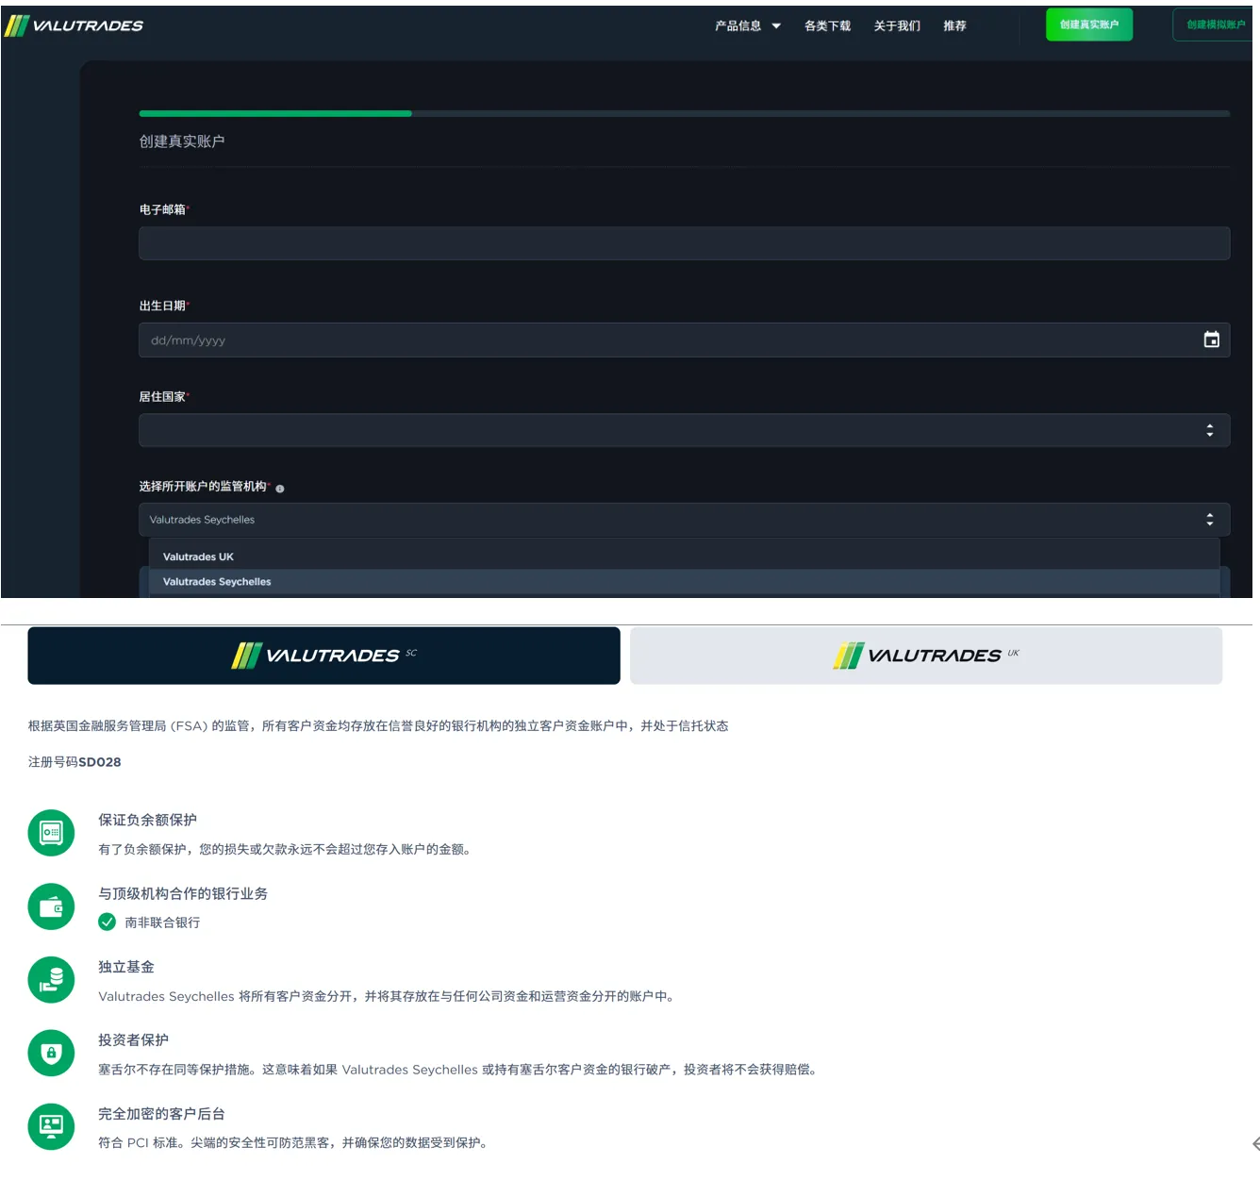Switch to the Valutrades UK tab
The width and height of the screenshot is (1260, 1180).
pyautogui.click(x=926, y=656)
